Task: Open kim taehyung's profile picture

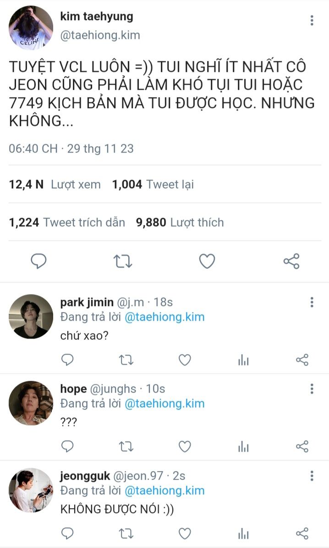Action: click(x=31, y=27)
